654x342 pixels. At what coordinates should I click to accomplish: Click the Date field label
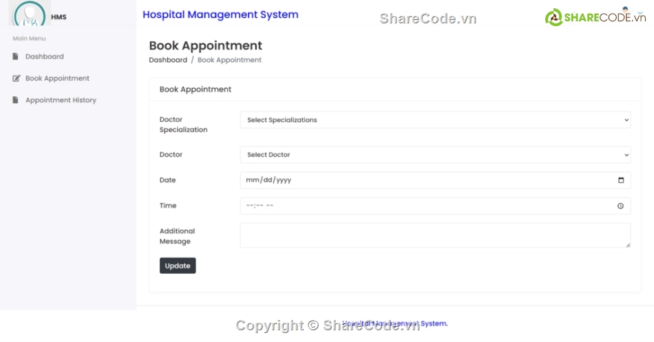click(x=168, y=180)
